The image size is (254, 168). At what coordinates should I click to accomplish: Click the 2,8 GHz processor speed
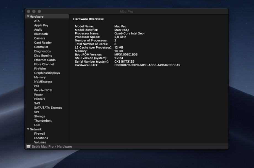tap(120, 37)
